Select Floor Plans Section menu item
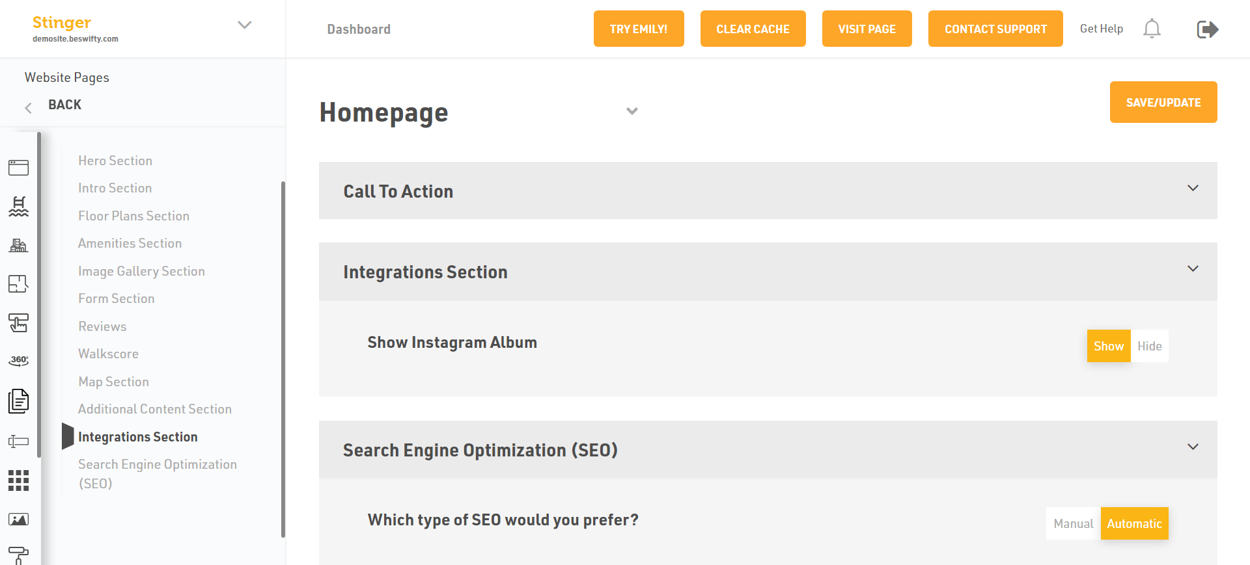The image size is (1250, 565). (x=133, y=216)
